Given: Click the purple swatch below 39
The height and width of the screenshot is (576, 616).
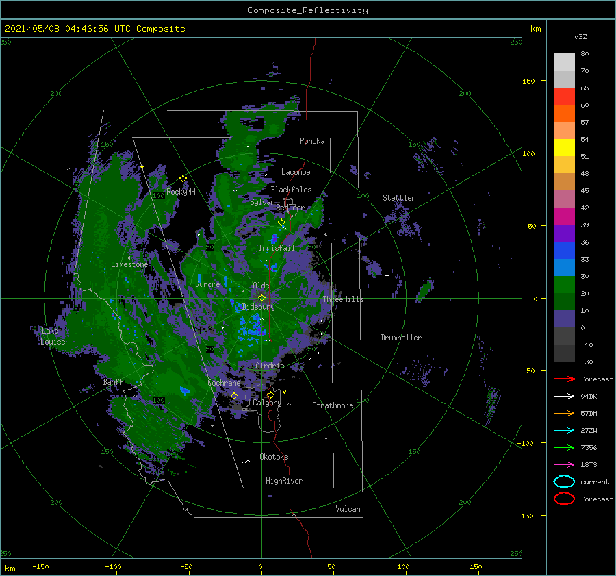Looking at the screenshot, I should point(564,233).
